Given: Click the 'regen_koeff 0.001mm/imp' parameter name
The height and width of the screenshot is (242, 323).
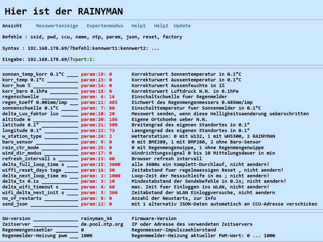Looking at the screenshot, I should coord(35,102).
